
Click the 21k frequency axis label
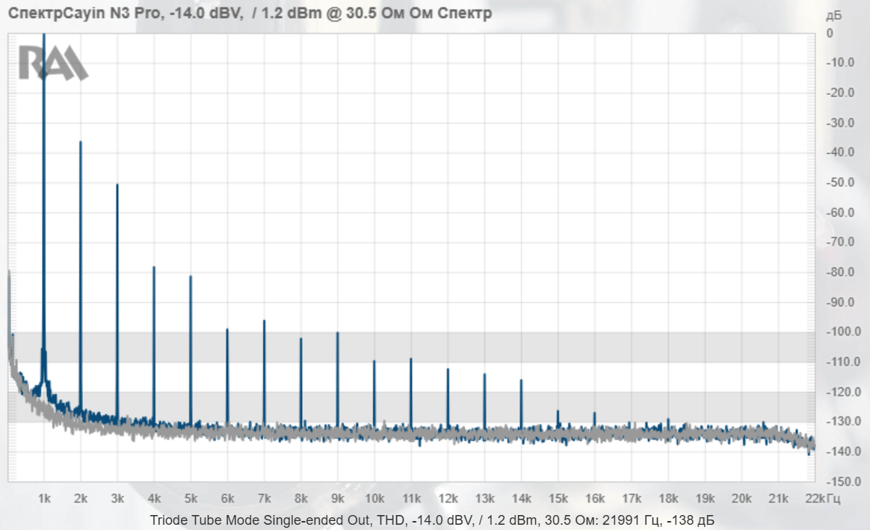tap(778, 499)
